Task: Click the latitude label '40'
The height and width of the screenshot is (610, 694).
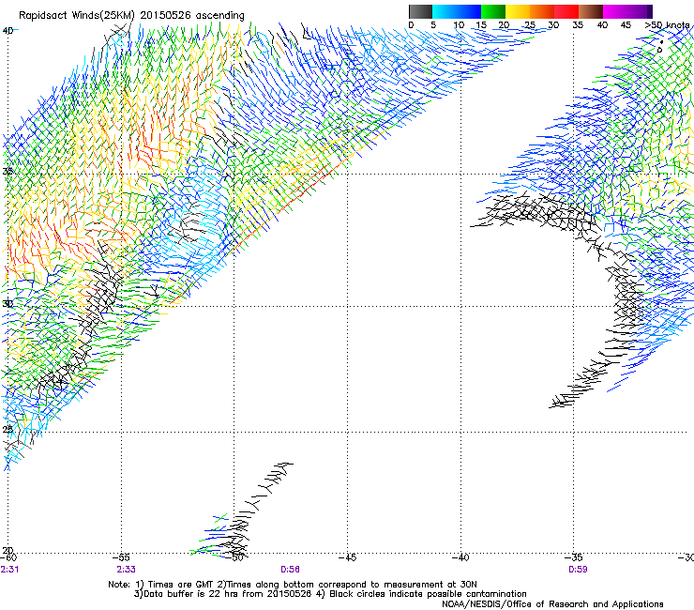Action: [x=8, y=31]
